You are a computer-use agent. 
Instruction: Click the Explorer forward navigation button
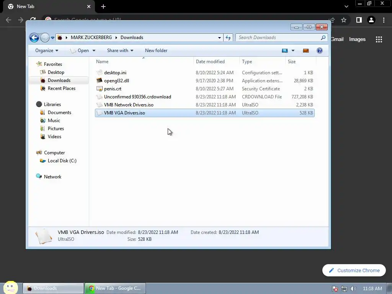(x=45, y=38)
